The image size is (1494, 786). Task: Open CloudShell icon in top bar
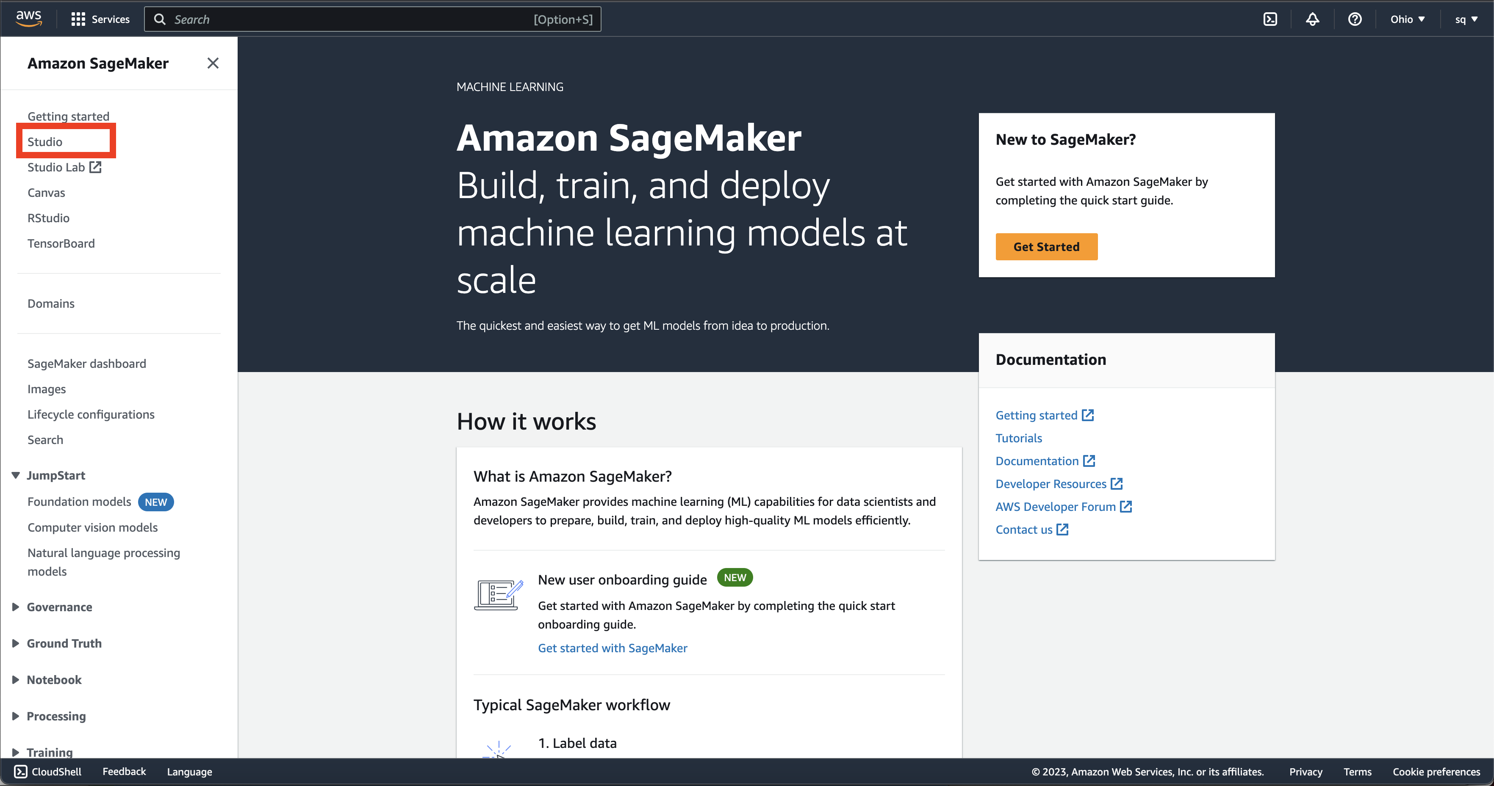tap(1269, 19)
